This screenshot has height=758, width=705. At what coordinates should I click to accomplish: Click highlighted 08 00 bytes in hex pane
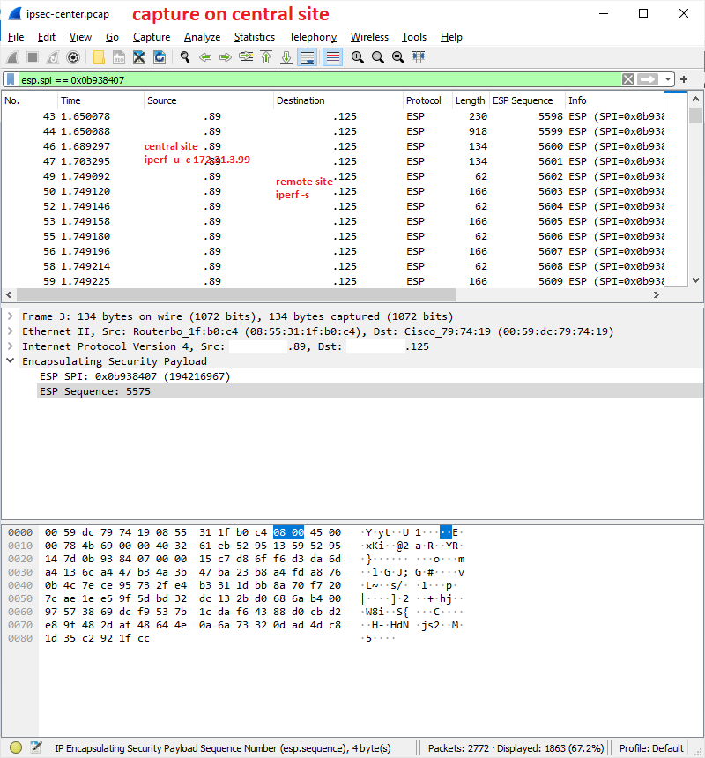(288, 532)
